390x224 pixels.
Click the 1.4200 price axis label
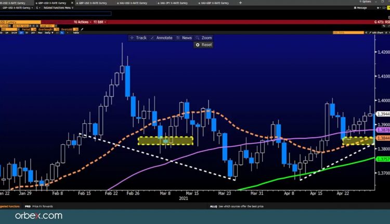coord(384,52)
